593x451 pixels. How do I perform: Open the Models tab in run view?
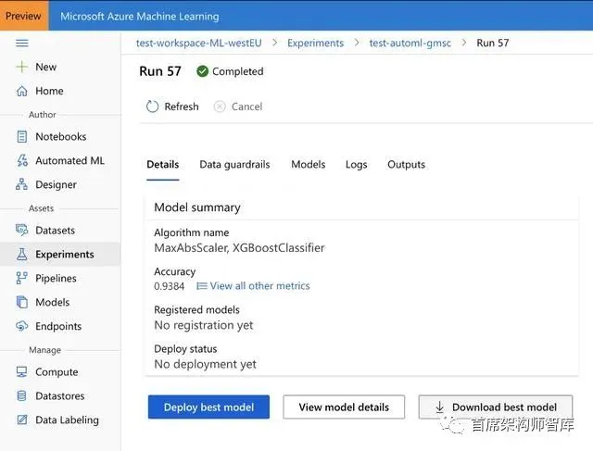pyautogui.click(x=309, y=165)
